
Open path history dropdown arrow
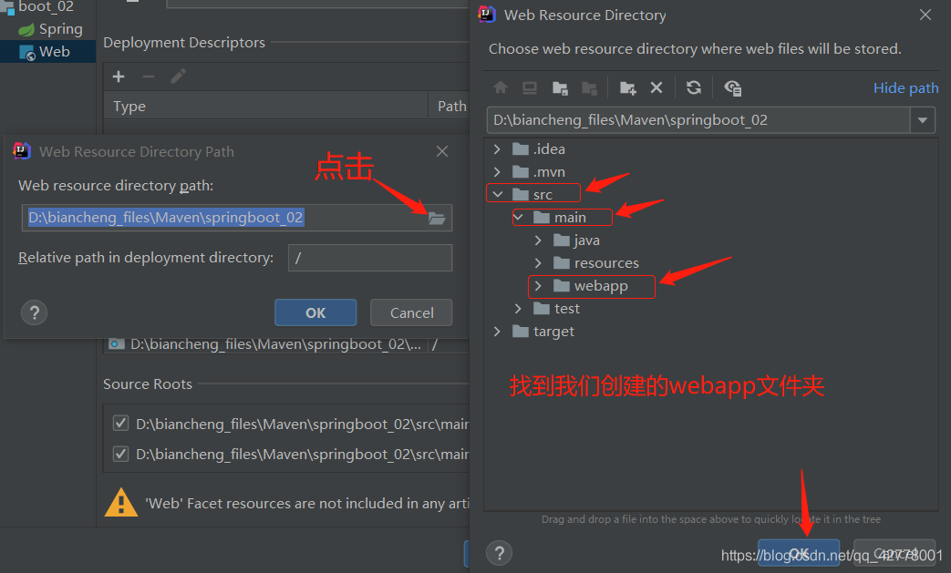923,120
